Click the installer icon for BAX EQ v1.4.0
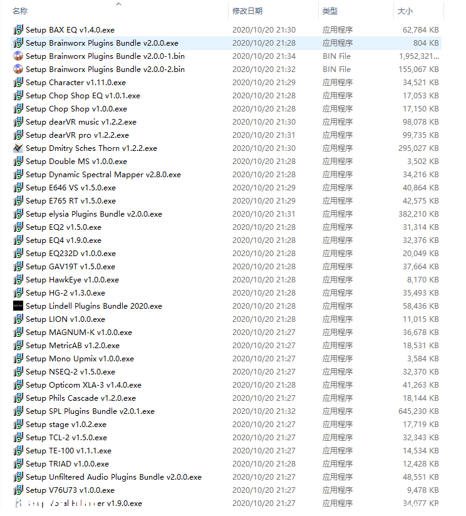Screen dimensions: 466x516 (18, 29)
